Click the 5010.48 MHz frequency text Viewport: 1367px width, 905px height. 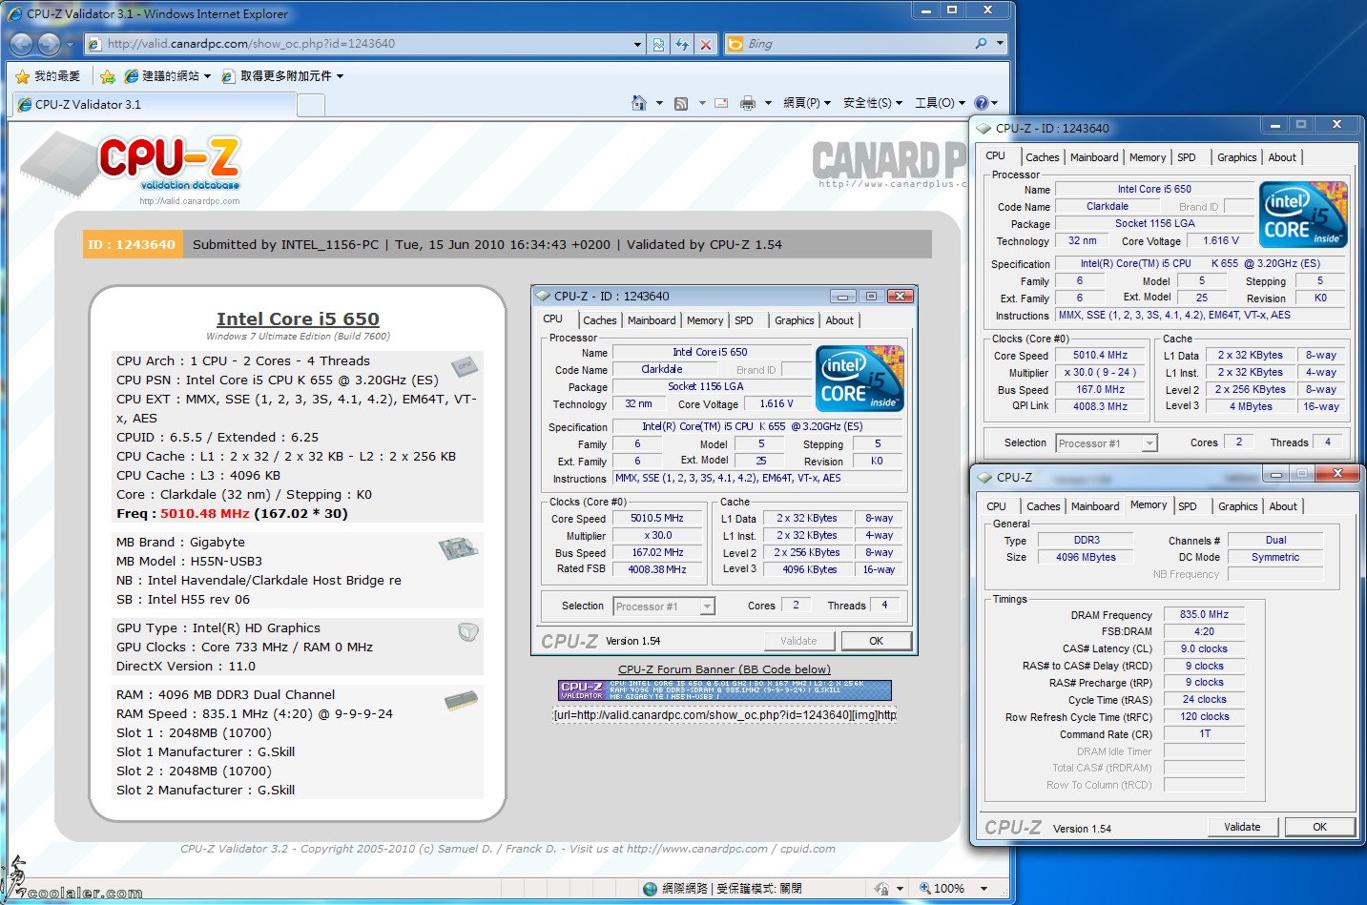(204, 514)
